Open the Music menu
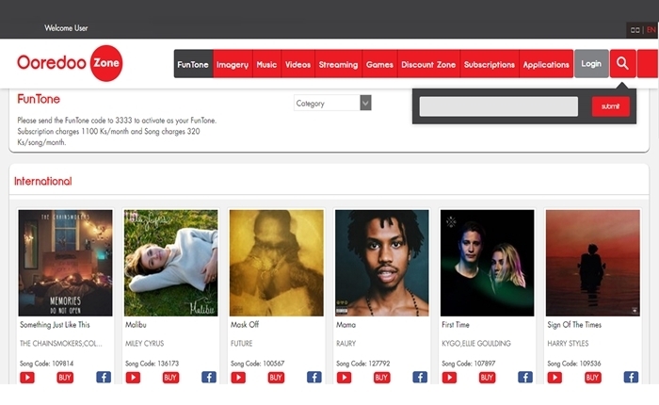The image size is (659, 405). click(x=266, y=64)
